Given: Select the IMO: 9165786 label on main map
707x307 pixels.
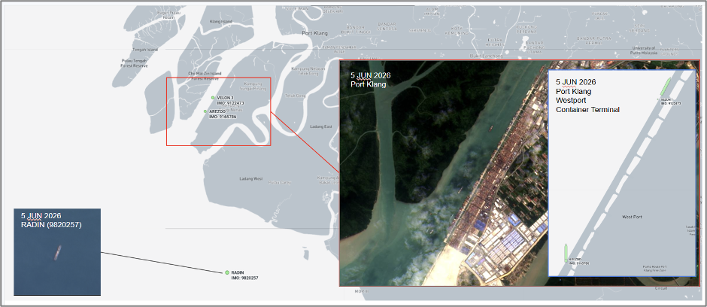Looking at the screenshot, I should click(x=223, y=117).
